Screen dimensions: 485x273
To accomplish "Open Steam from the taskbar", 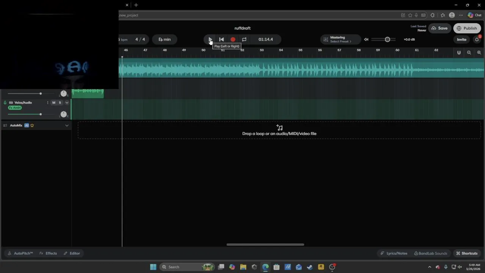I will [x=310, y=267].
